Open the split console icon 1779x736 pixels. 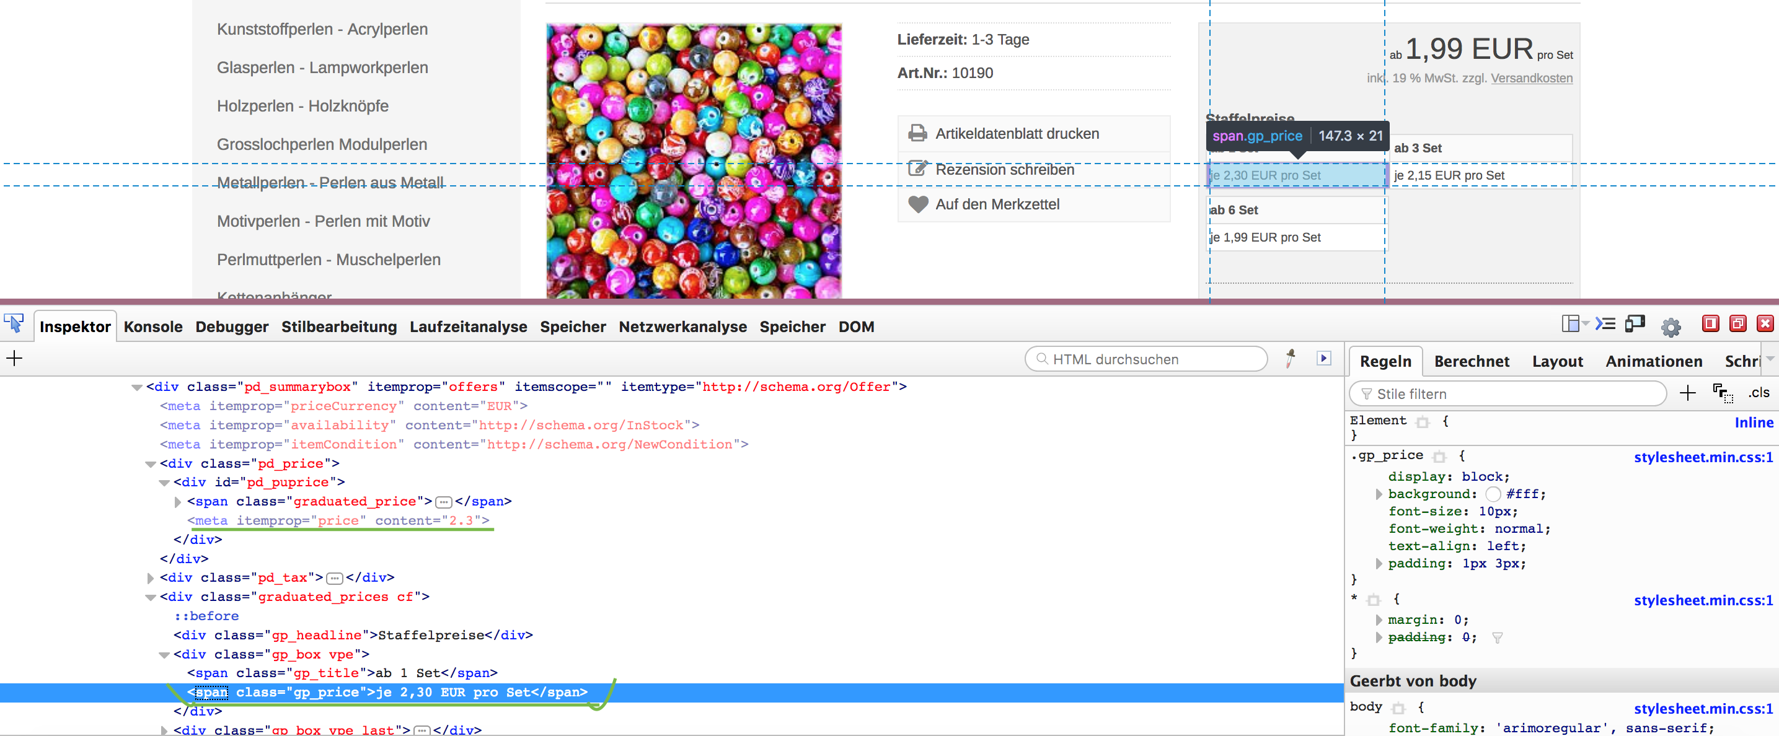tap(1605, 324)
